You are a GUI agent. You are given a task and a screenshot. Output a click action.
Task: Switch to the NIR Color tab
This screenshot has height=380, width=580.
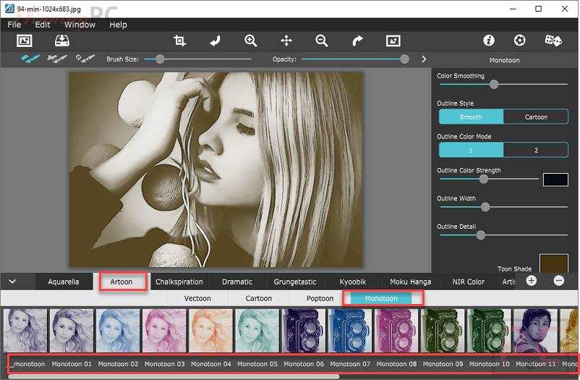click(x=469, y=282)
